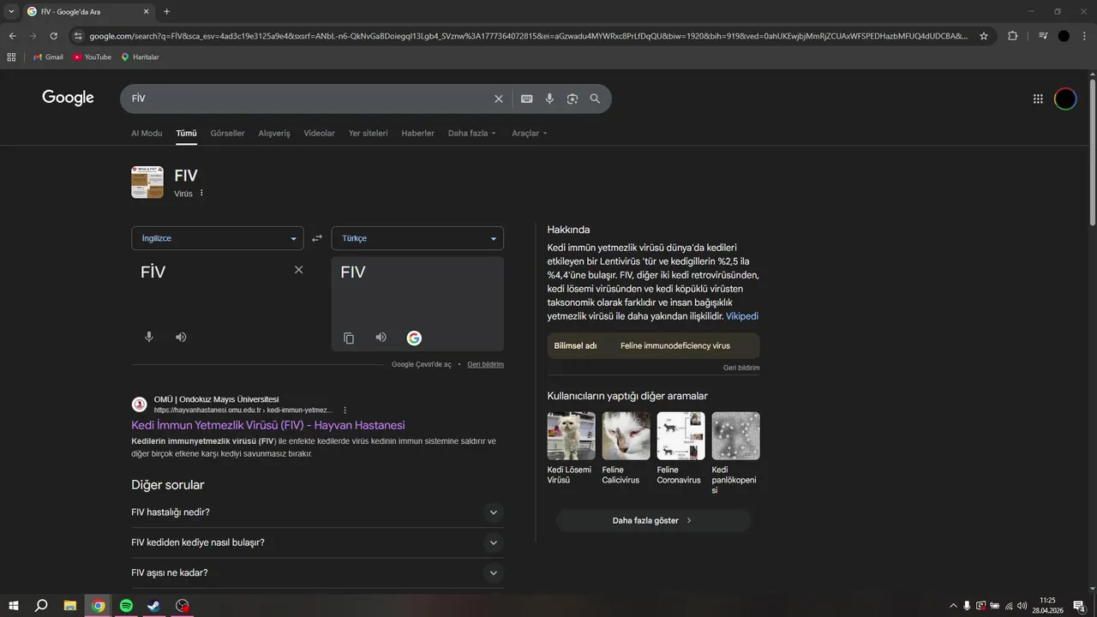Open the İngilizce source language dropdown
The image size is (1097, 617).
point(217,238)
